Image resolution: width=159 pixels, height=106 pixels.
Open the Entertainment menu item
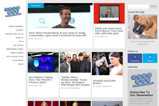pyautogui.click(x=16, y=26)
